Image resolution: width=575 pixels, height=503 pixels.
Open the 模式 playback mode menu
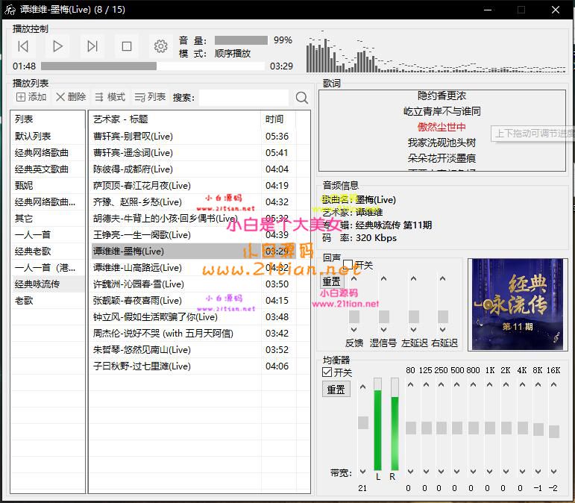[110, 97]
